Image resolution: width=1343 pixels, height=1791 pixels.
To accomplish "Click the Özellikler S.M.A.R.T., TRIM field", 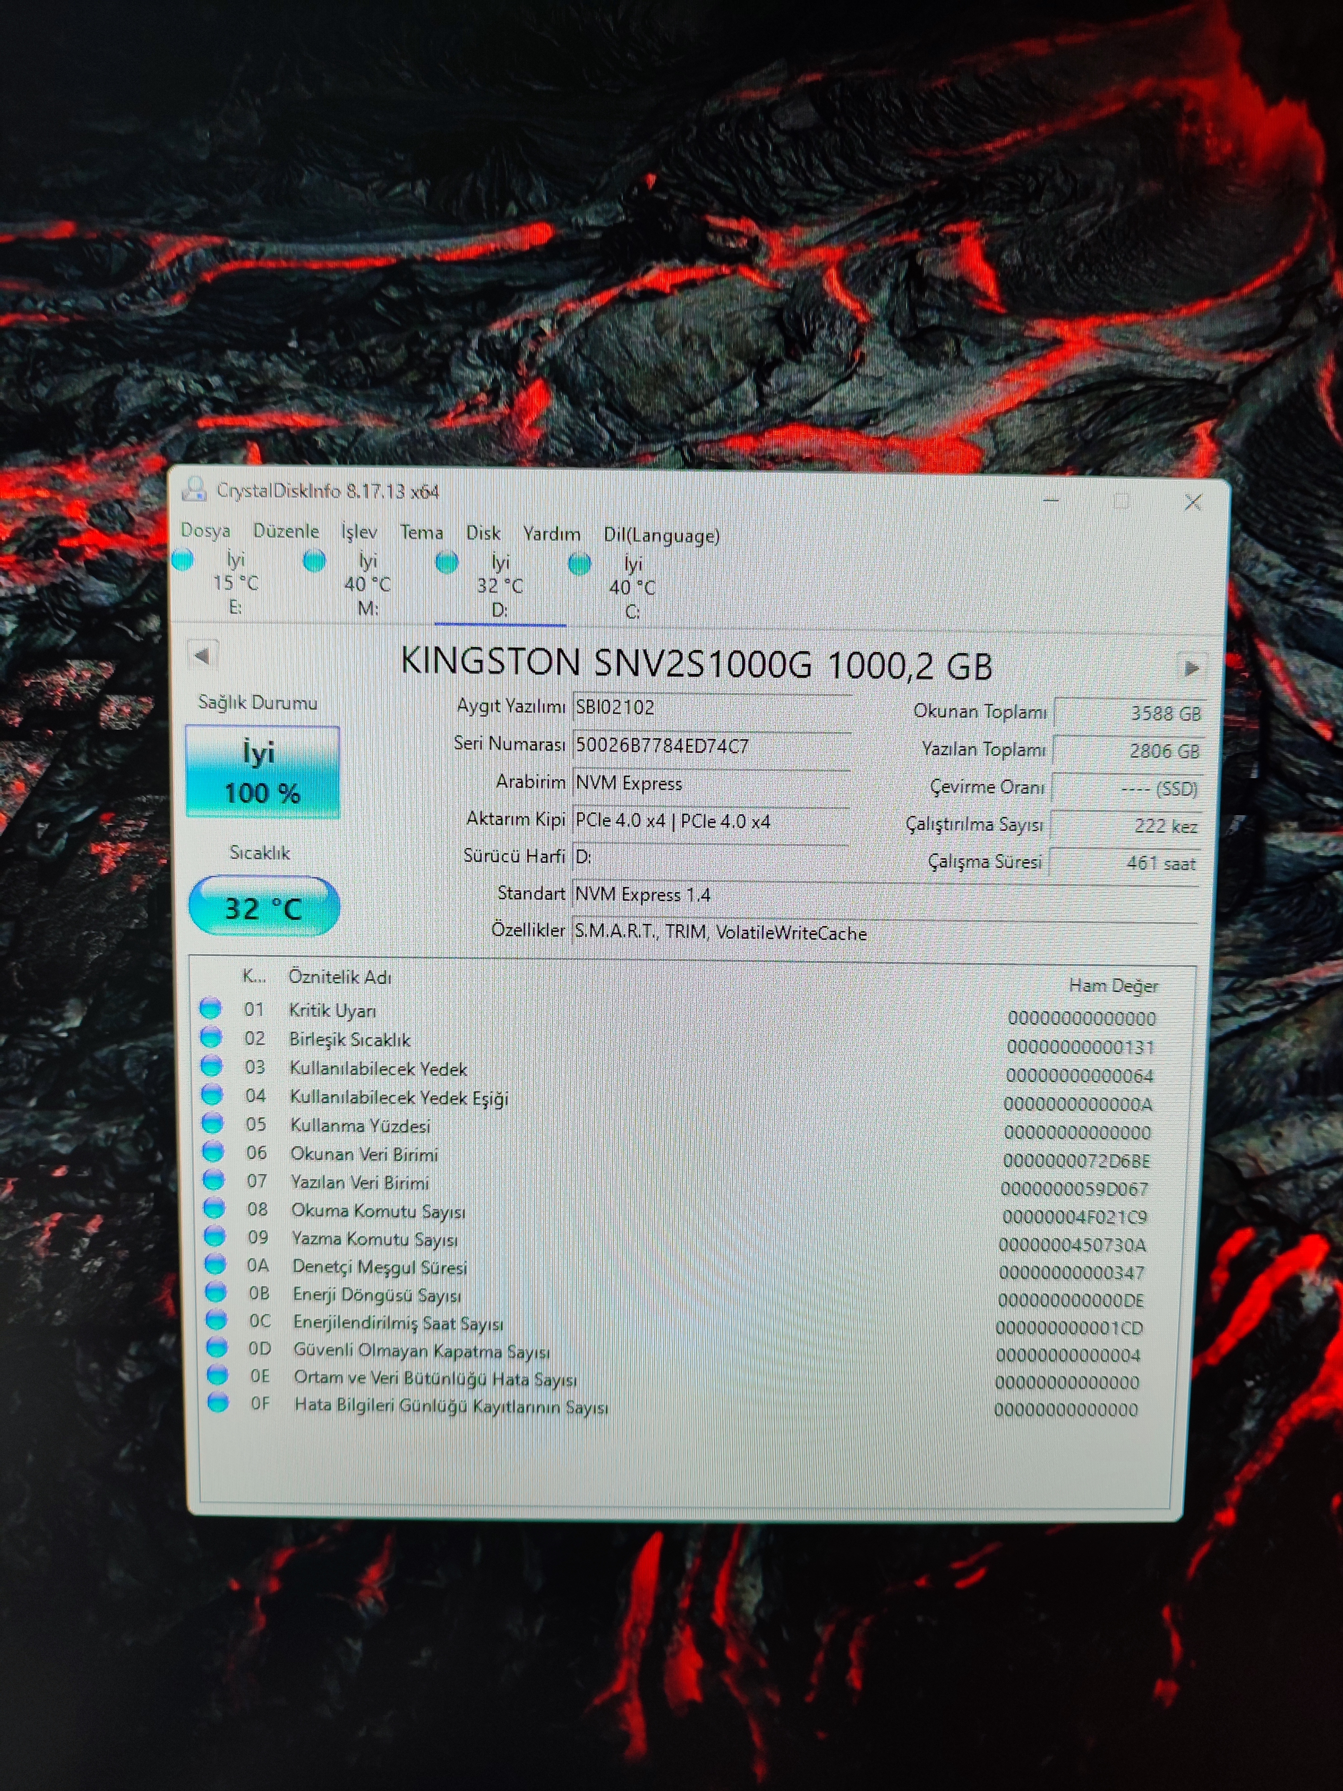I will [x=885, y=933].
